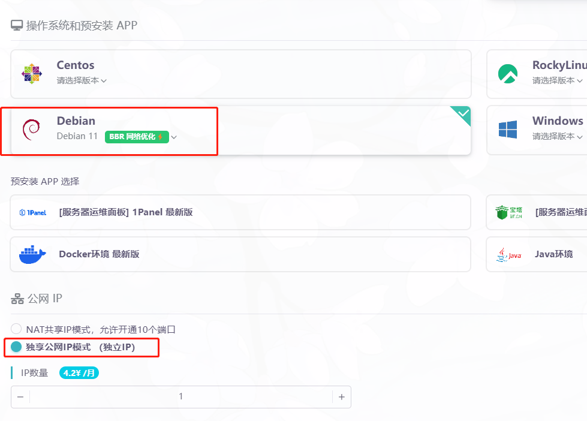The image size is (587, 421).
Task: Select the Docker whale icon
Action: pyautogui.click(x=32, y=254)
